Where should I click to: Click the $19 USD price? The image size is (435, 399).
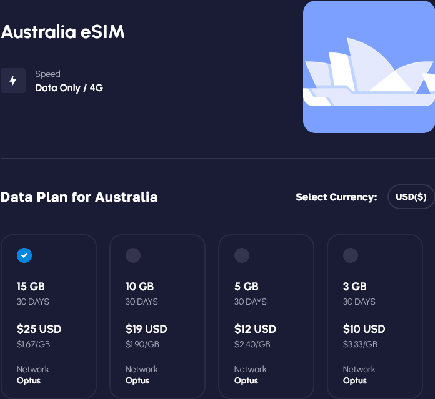(146, 329)
